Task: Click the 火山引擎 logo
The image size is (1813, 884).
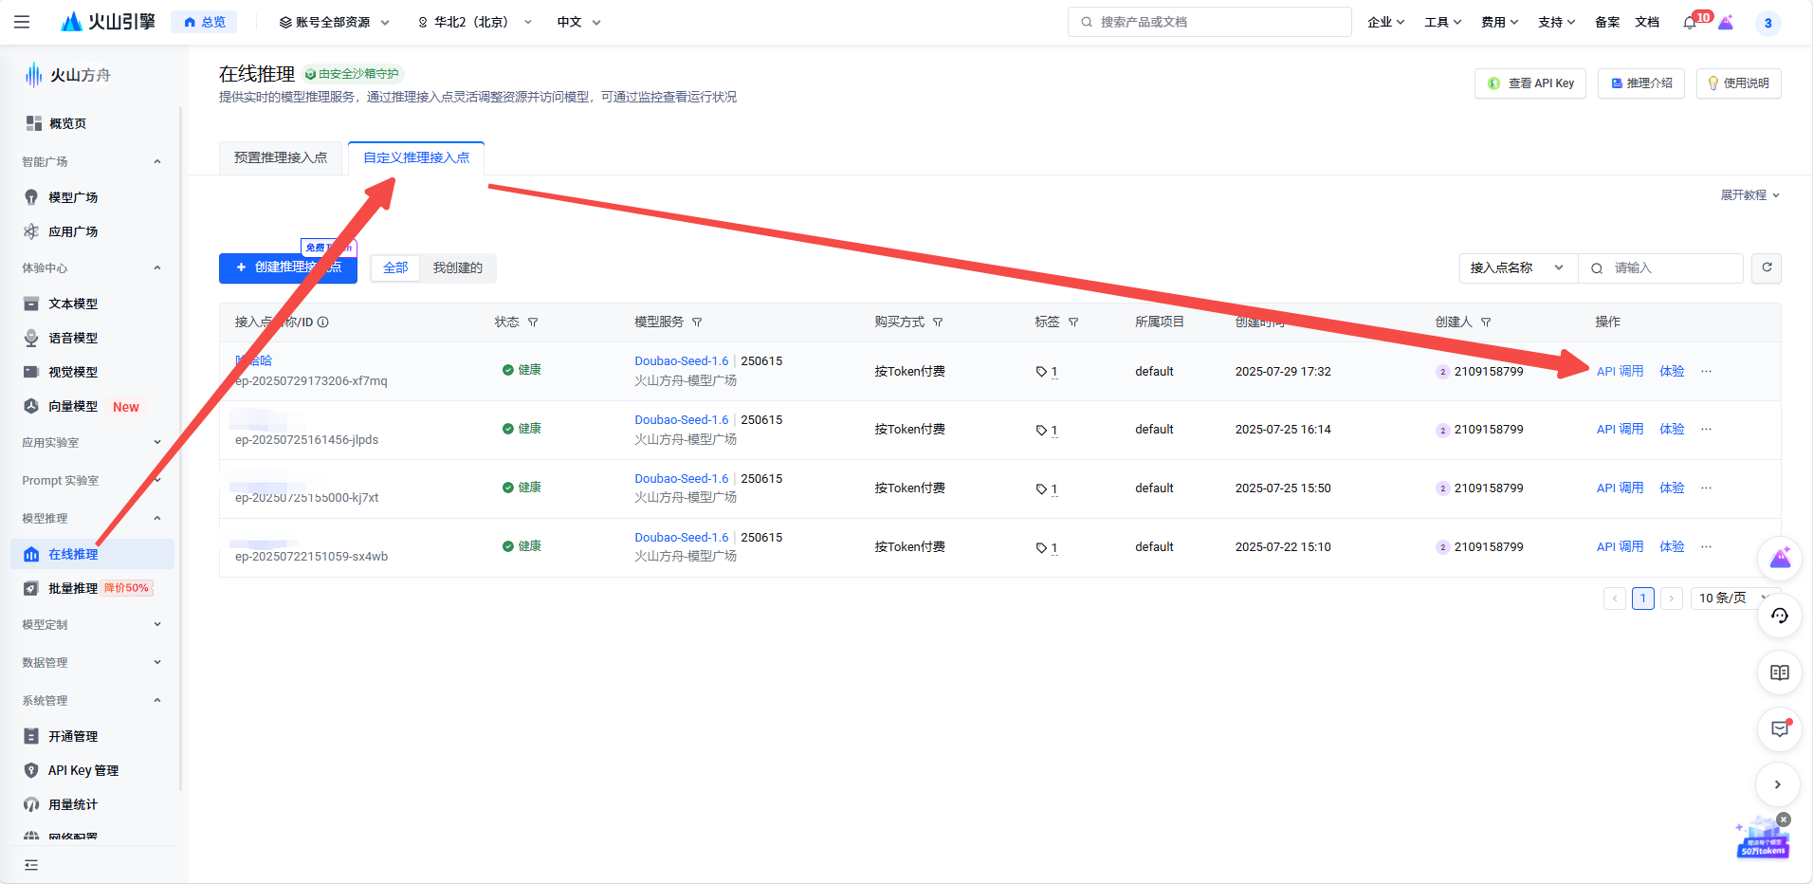Action: click(107, 22)
